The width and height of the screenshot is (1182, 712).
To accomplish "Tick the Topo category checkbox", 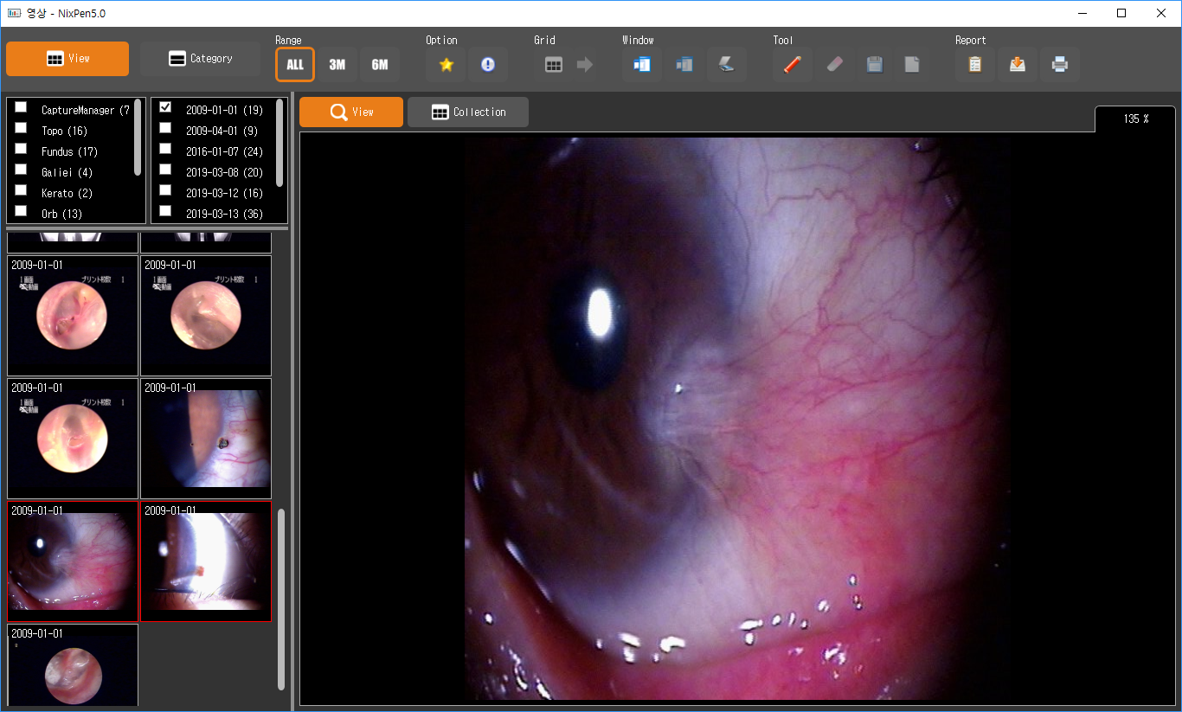I will coord(21,128).
